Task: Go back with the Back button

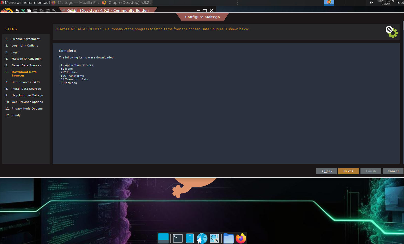Action: (326, 171)
